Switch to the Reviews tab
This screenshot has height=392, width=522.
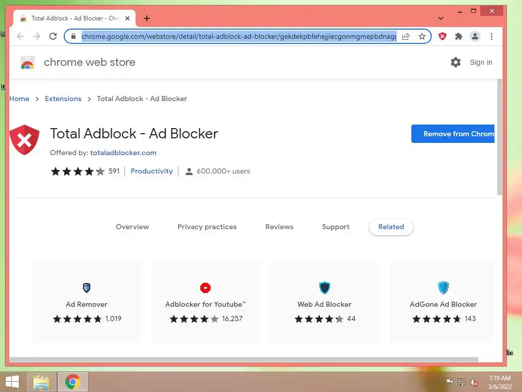click(x=279, y=227)
